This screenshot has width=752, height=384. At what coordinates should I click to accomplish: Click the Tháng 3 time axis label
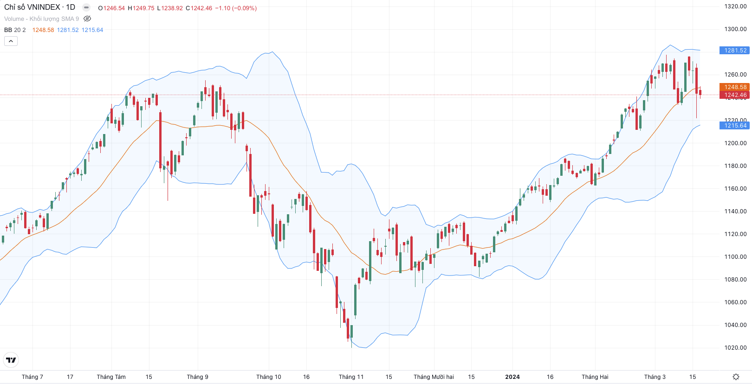(655, 377)
